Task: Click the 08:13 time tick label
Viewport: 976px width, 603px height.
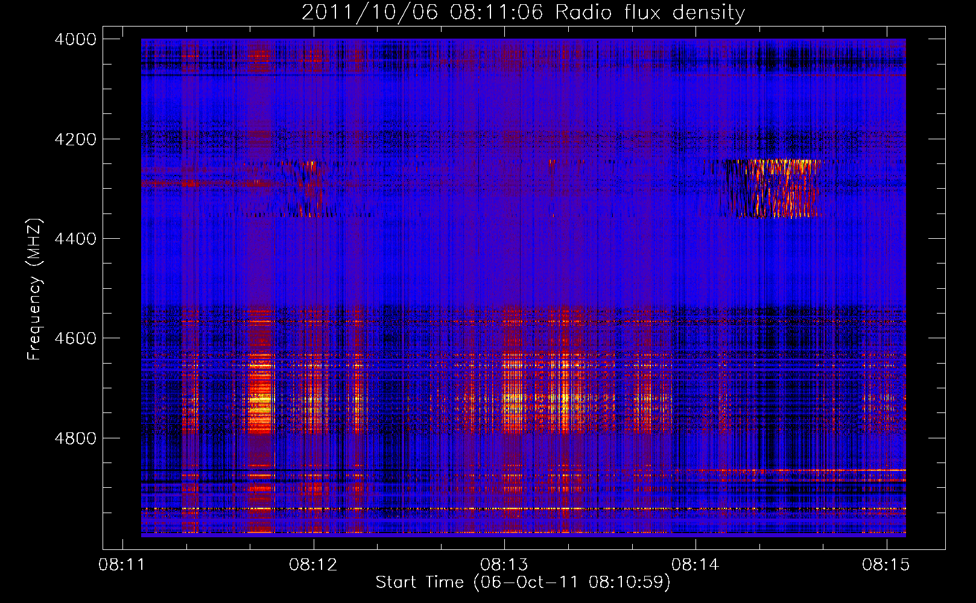Action: (x=504, y=565)
